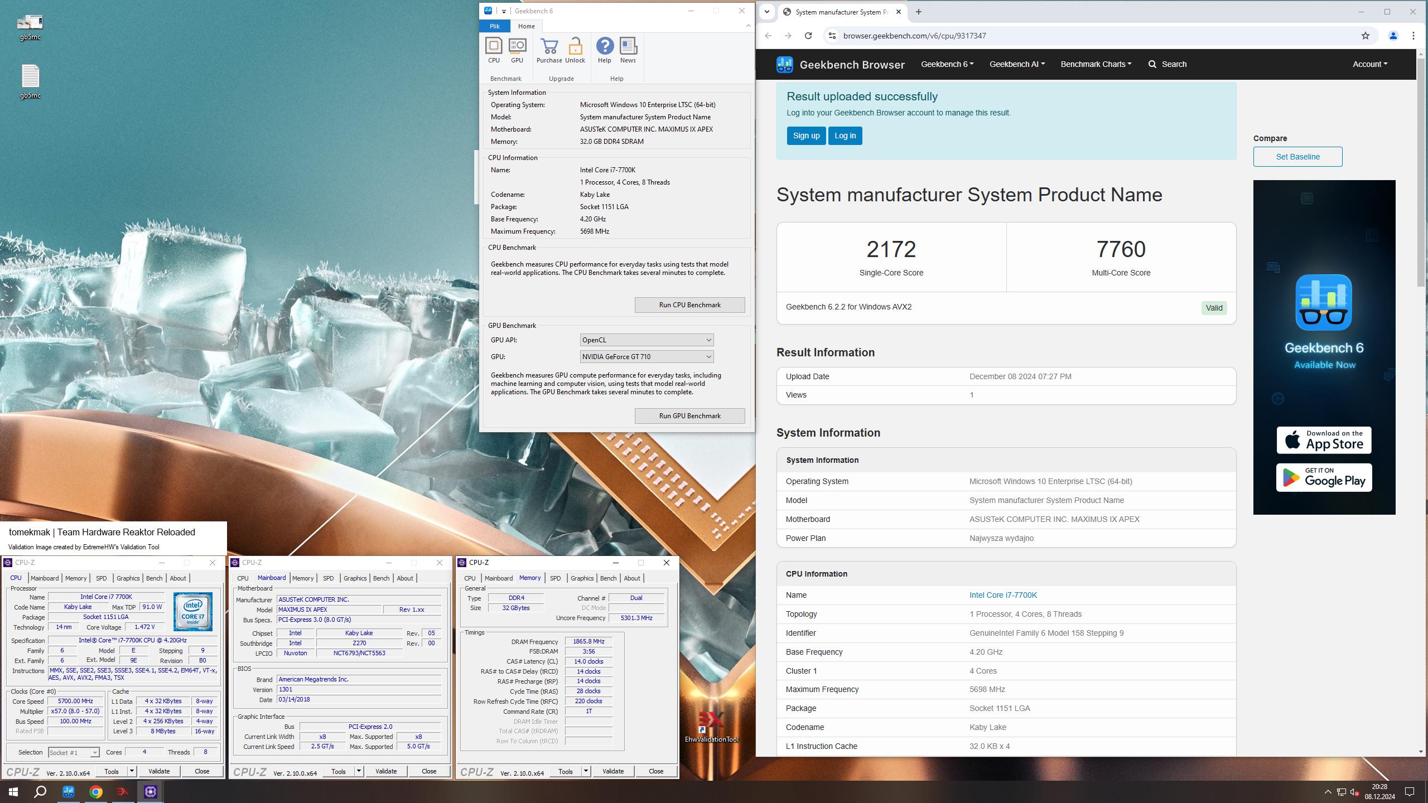The height and width of the screenshot is (803, 1428).
Task: Open the Plik file tab in Geekbench
Action: click(x=495, y=26)
